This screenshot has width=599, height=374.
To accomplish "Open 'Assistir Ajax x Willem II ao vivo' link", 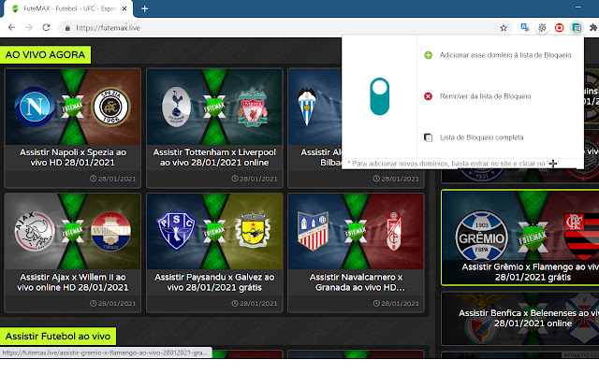I will (x=73, y=282).
